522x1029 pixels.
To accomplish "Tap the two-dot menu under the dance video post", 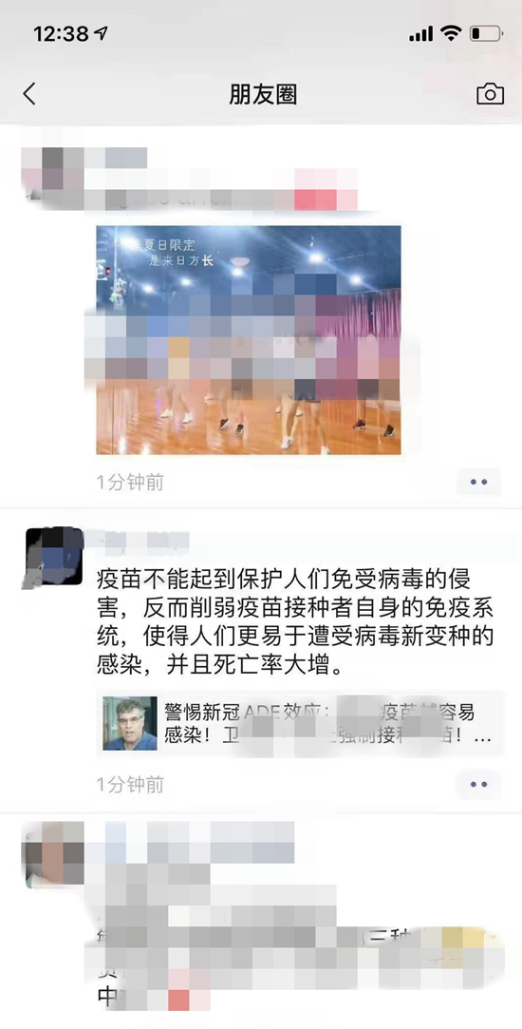I will (478, 482).
